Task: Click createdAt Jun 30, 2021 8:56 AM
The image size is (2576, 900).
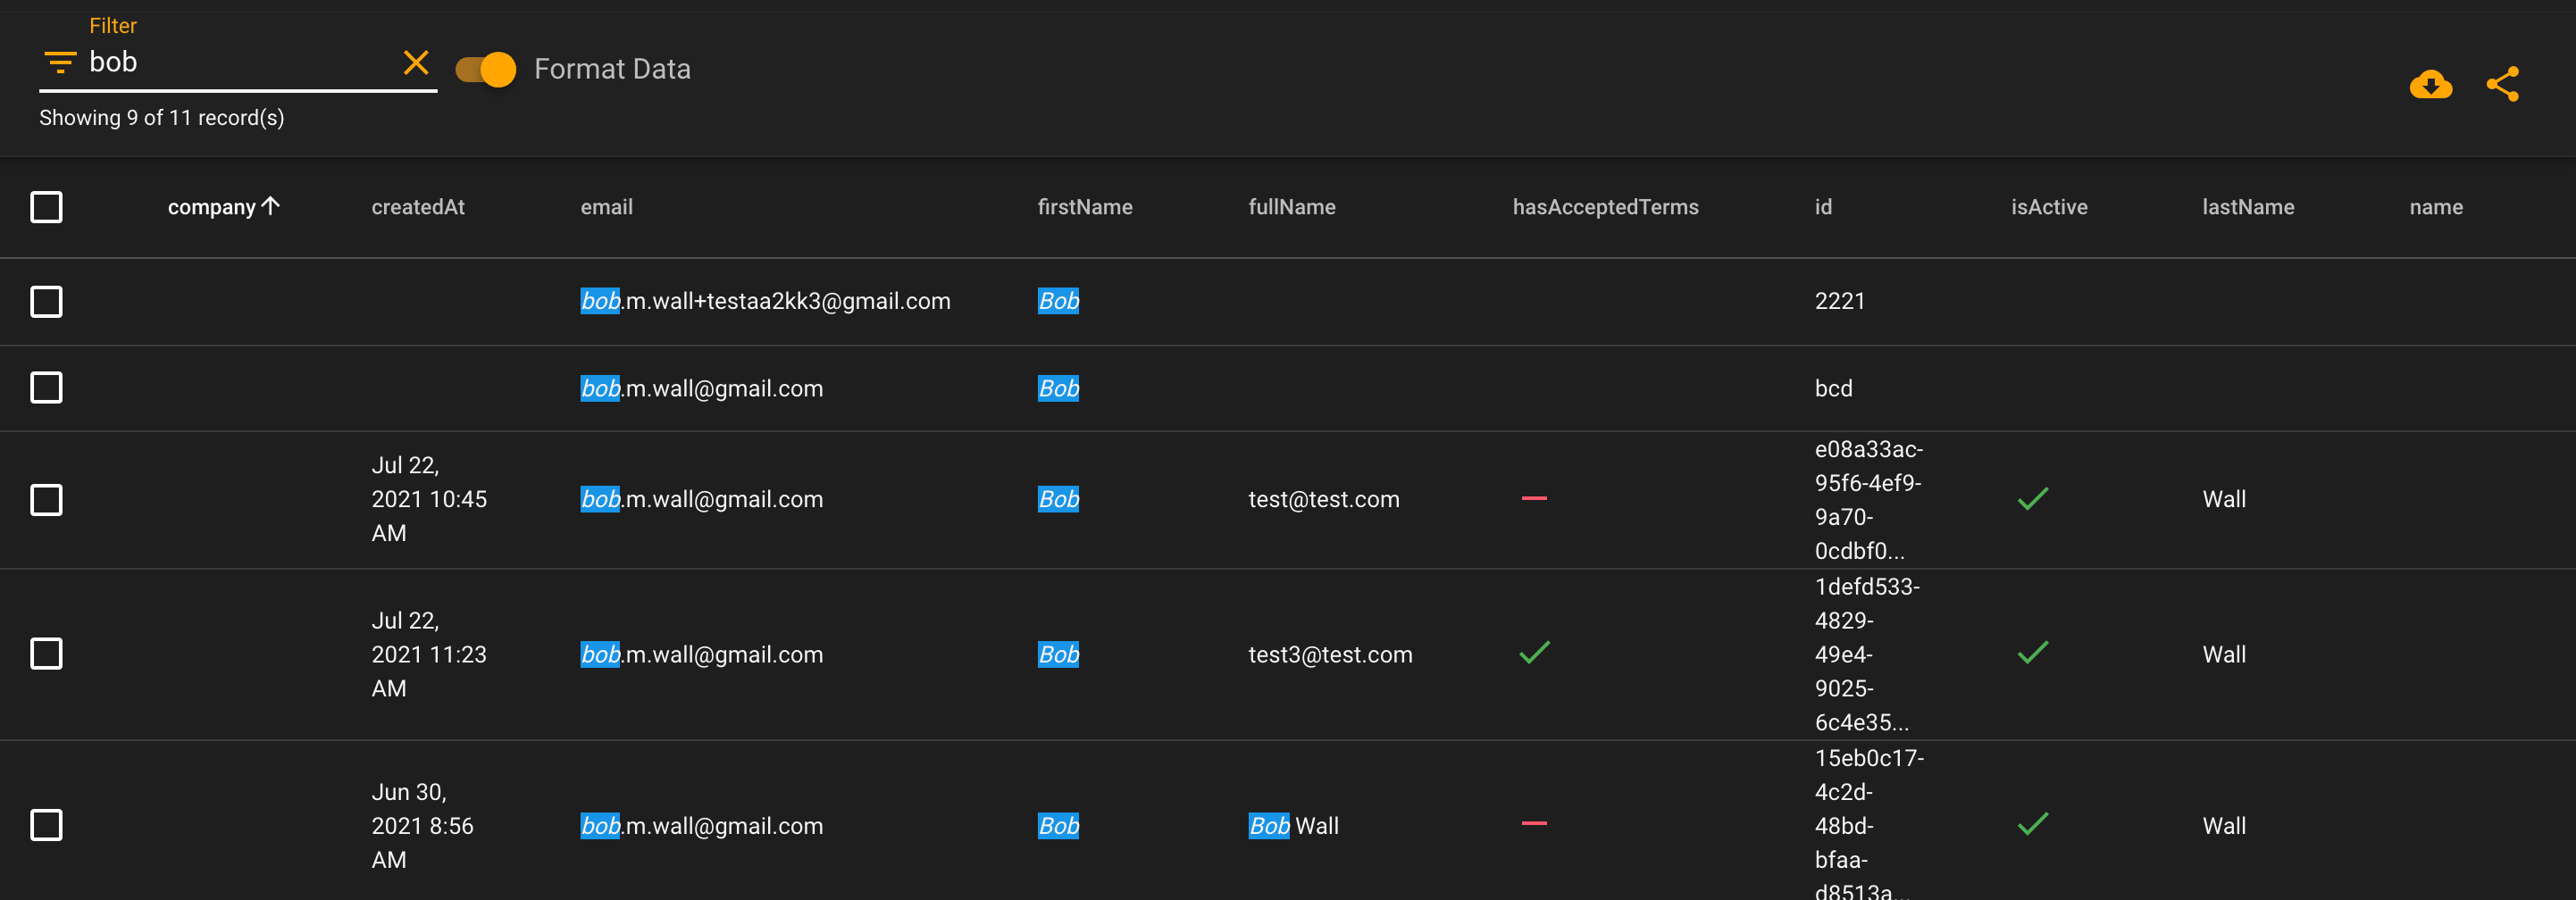Action: coord(422,826)
